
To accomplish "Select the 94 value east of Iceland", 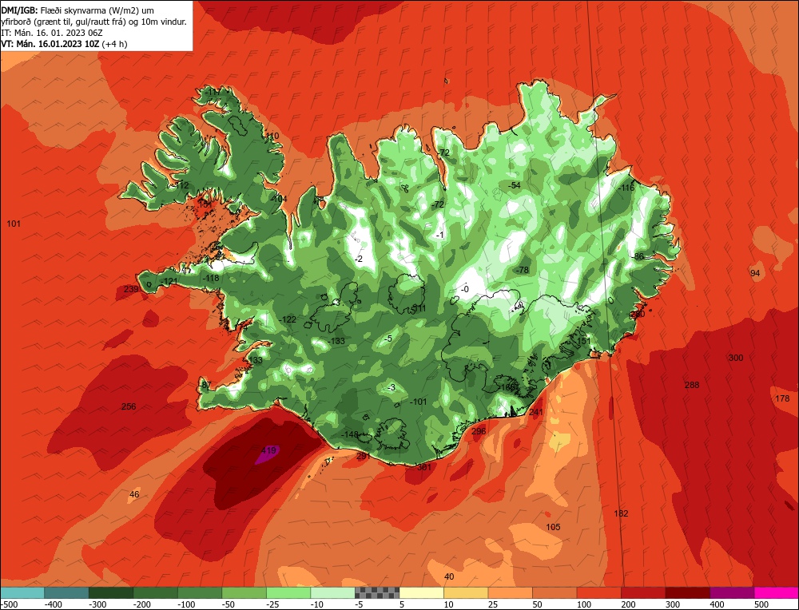I will 755,273.
